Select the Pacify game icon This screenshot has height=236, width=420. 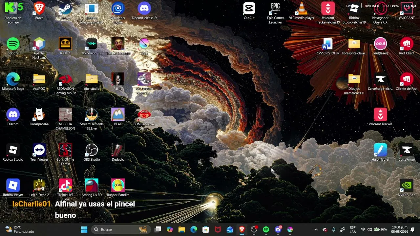click(118, 82)
